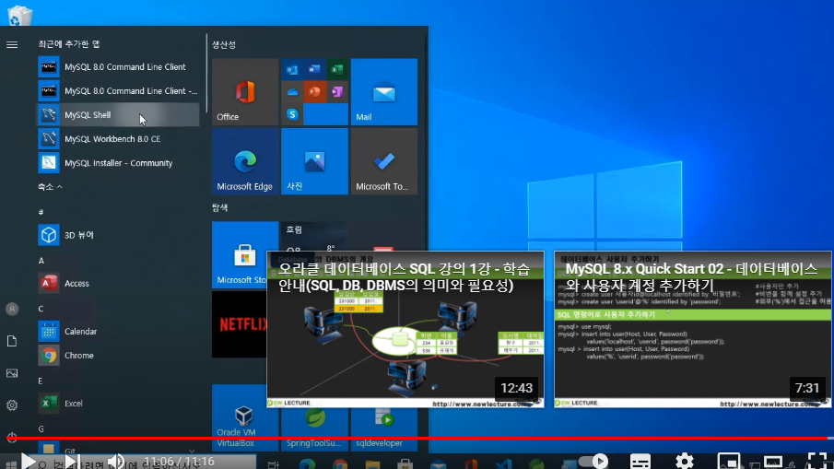
Task: Open Excel in the Office apps tile
Action: tap(336, 70)
